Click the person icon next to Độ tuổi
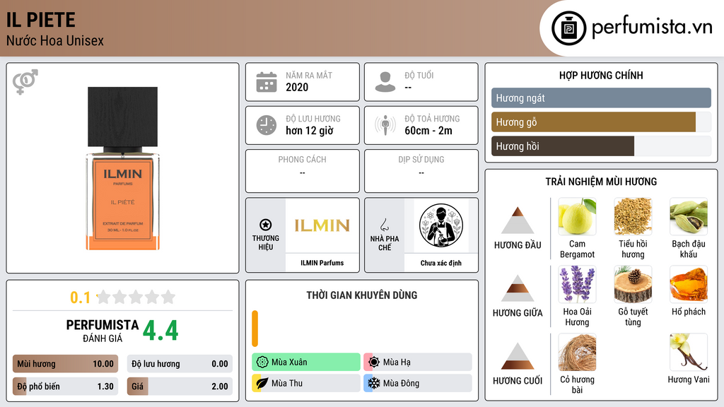Image resolution: width=724 pixels, height=407 pixels. [x=385, y=82]
